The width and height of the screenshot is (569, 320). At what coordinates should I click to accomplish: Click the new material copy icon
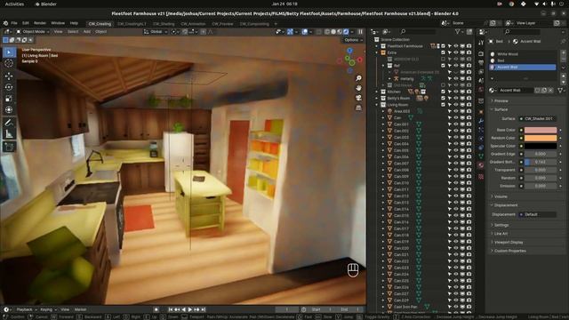pyautogui.click(x=544, y=91)
